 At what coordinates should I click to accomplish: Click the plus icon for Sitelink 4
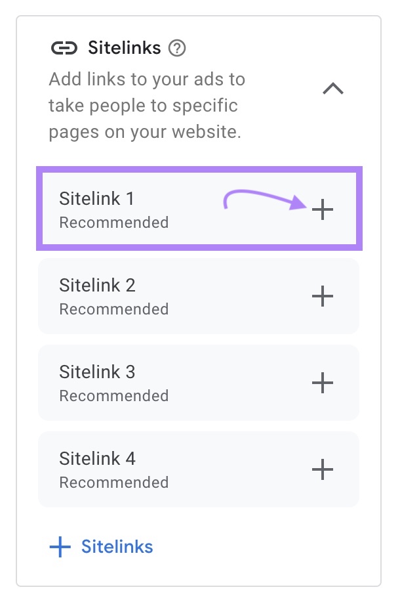click(322, 469)
